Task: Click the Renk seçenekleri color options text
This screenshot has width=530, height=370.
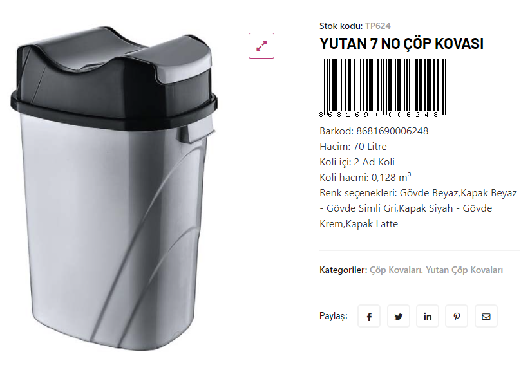Action: [419, 208]
